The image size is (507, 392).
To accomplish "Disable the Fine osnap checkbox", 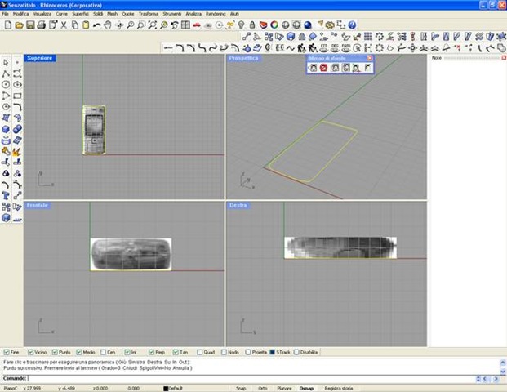I will tap(7, 352).
